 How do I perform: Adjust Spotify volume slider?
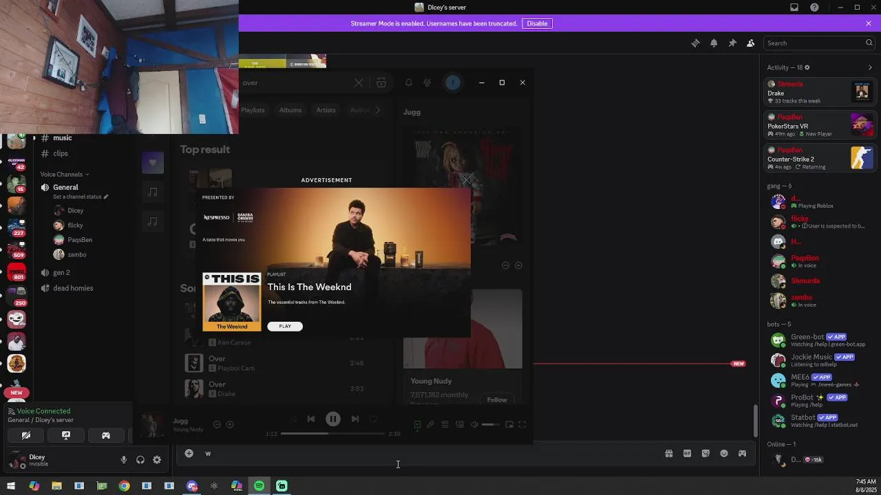click(490, 425)
